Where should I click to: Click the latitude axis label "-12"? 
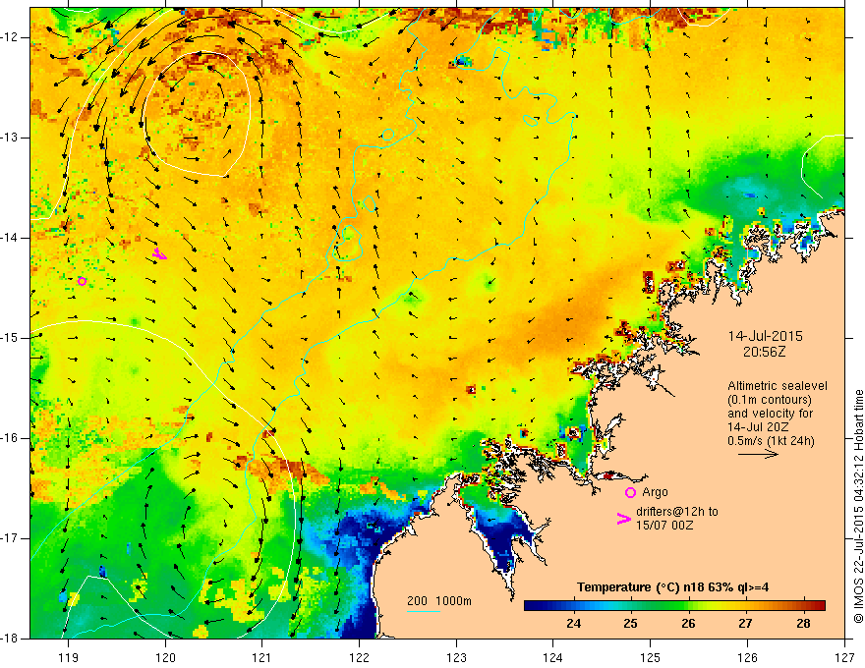coord(10,37)
